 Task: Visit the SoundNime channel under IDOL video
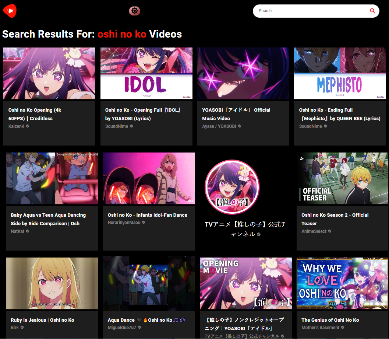pos(116,126)
